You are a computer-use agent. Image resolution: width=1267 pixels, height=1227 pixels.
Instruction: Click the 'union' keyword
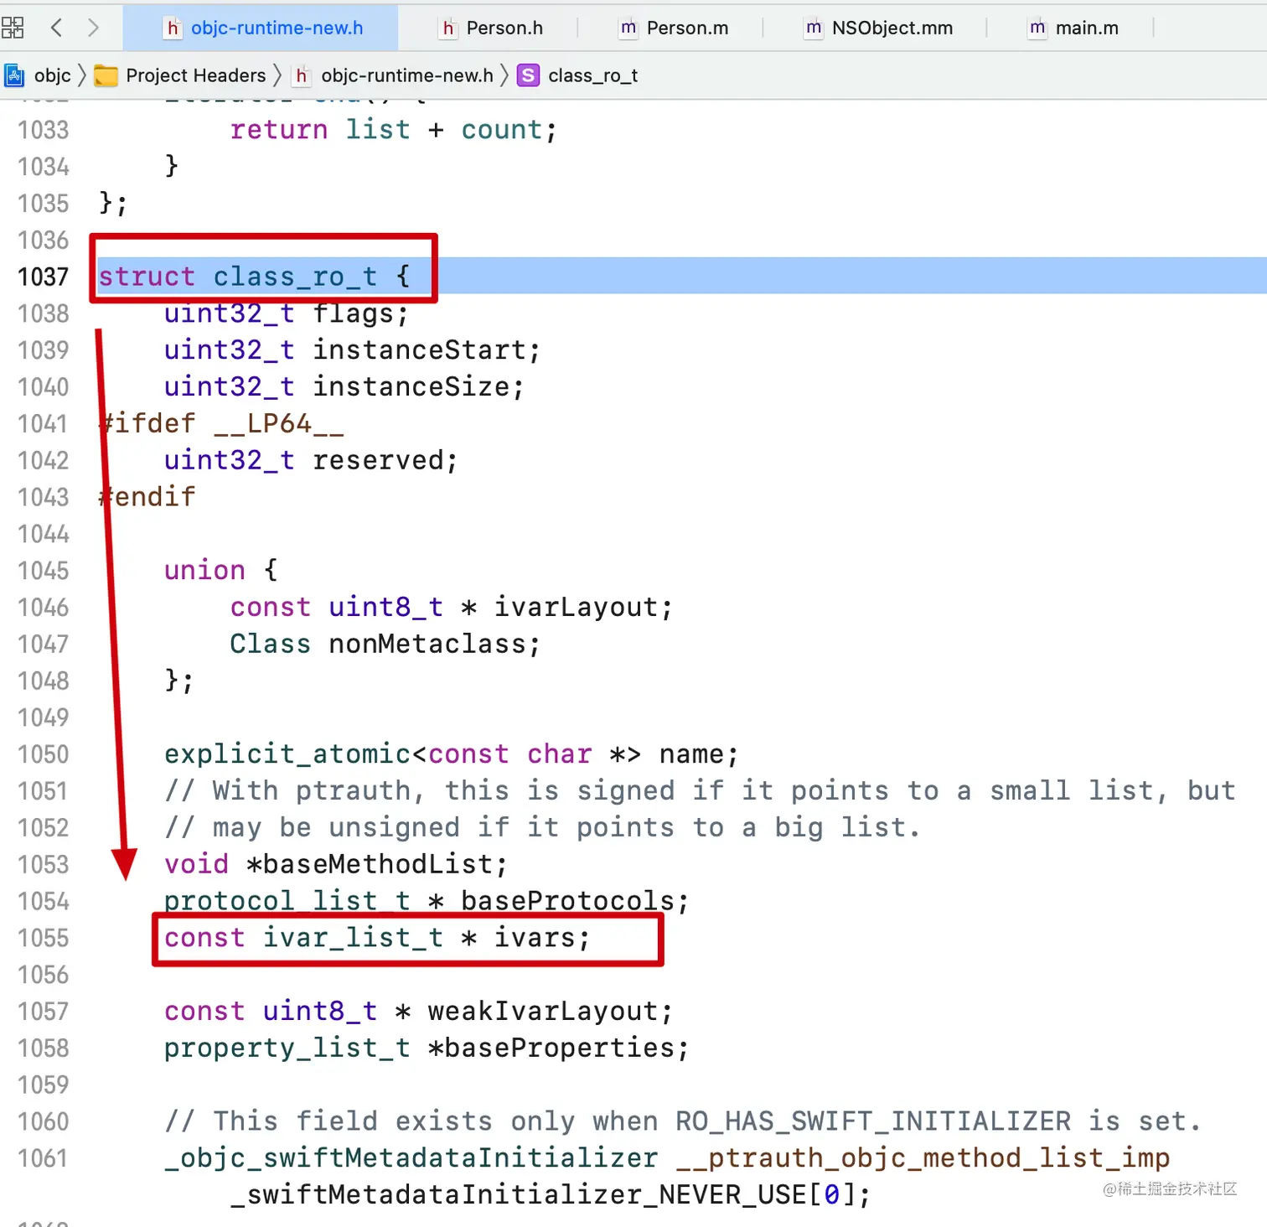point(204,571)
